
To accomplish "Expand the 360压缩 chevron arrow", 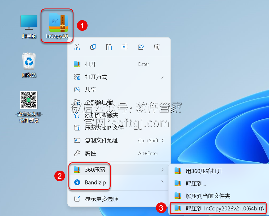I will click(162, 170).
